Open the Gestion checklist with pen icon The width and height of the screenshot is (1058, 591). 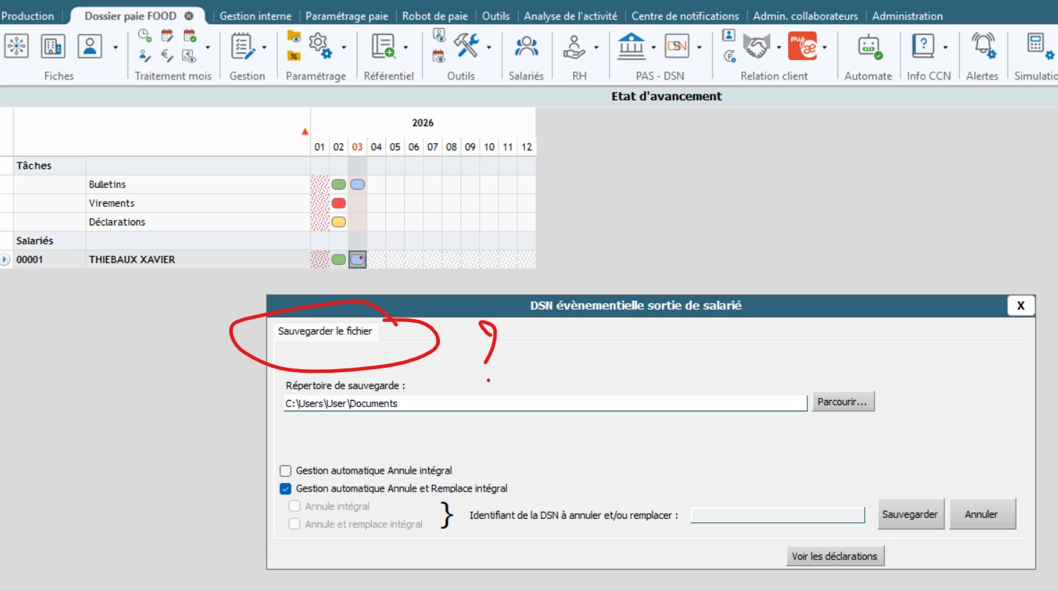pos(243,47)
